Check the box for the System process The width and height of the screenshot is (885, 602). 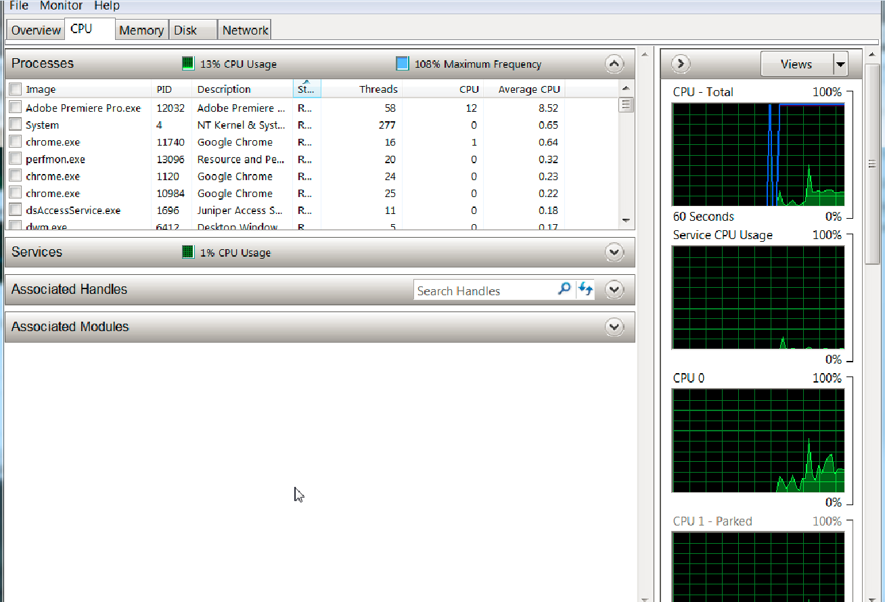(15, 124)
